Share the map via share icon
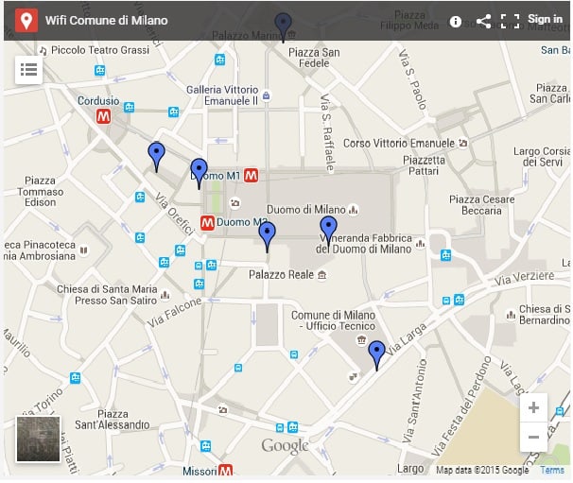 pos(483,21)
